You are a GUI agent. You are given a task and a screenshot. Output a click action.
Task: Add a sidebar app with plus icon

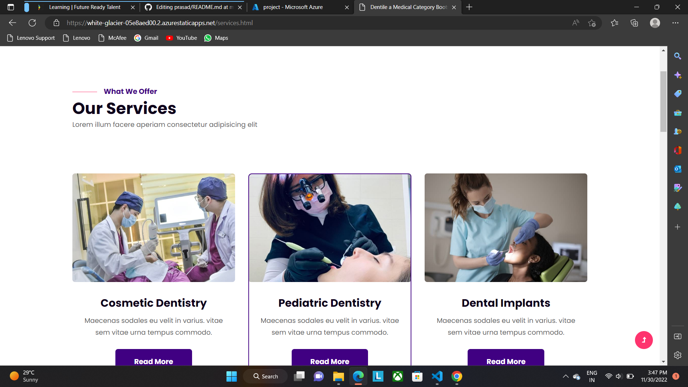click(x=678, y=227)
